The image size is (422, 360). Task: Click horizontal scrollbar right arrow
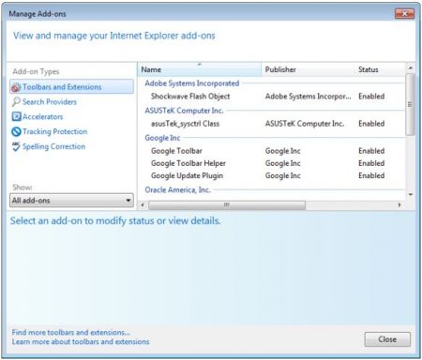(399, 205)
